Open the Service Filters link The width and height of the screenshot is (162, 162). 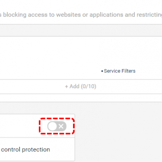[120, 71]
